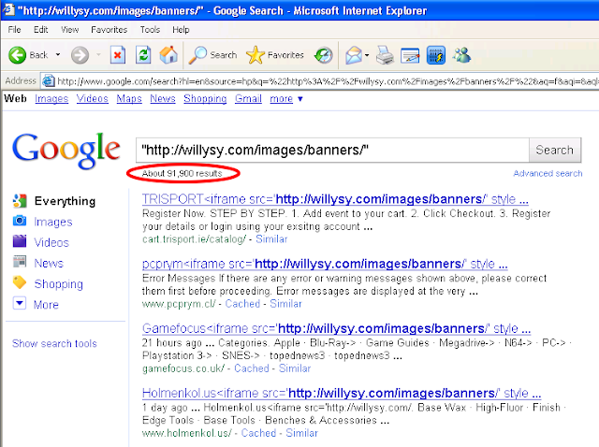Click the Google Search button
This screenshot has height=447, width=599.
click(555, 150)
